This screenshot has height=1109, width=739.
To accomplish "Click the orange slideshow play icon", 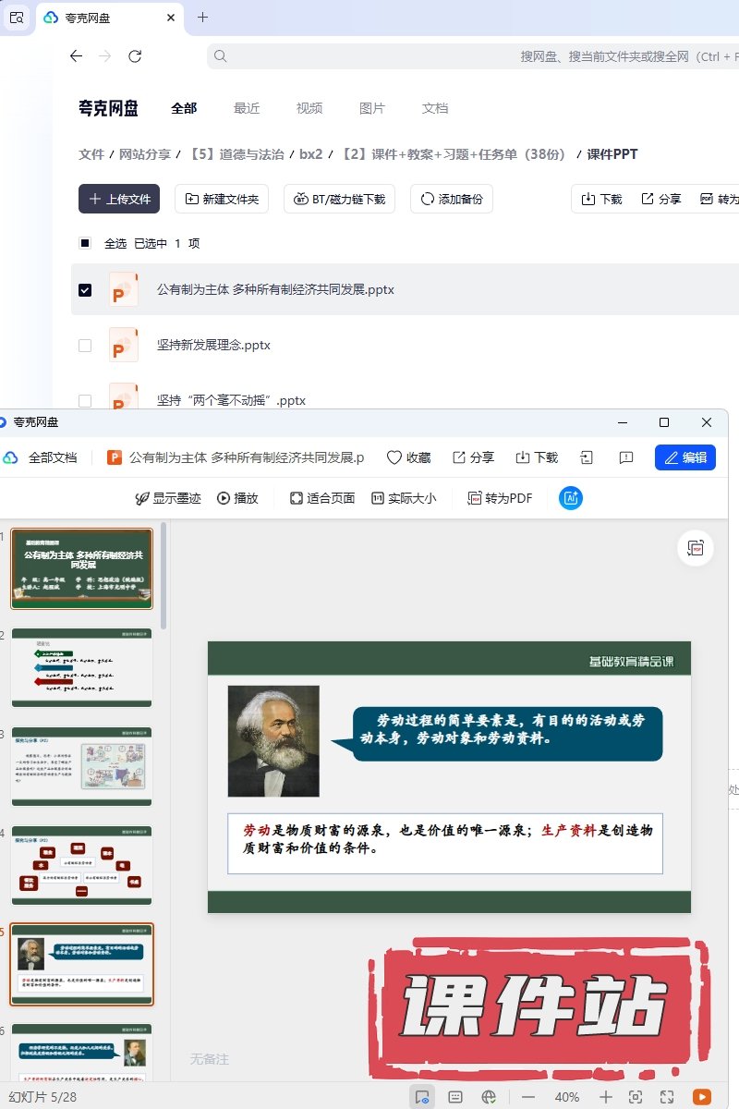I will [702, 1097].
